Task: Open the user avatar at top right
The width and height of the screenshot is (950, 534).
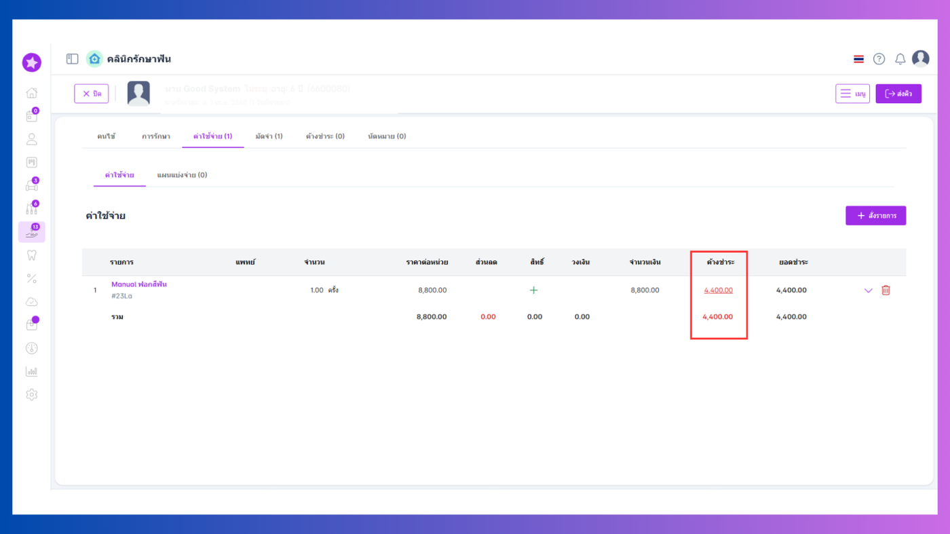Action: [x=921, y=59]
